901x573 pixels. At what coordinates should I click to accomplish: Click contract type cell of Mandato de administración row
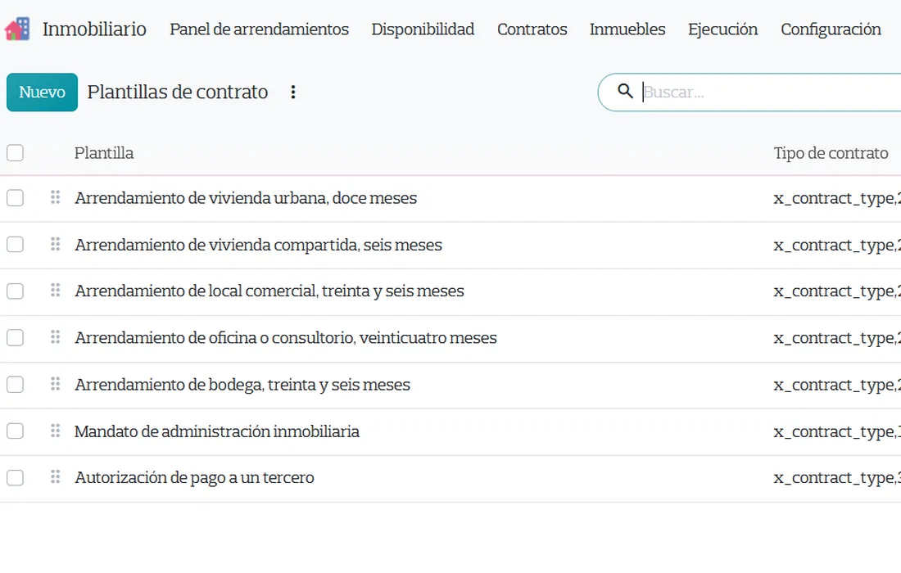pos(836,432)
